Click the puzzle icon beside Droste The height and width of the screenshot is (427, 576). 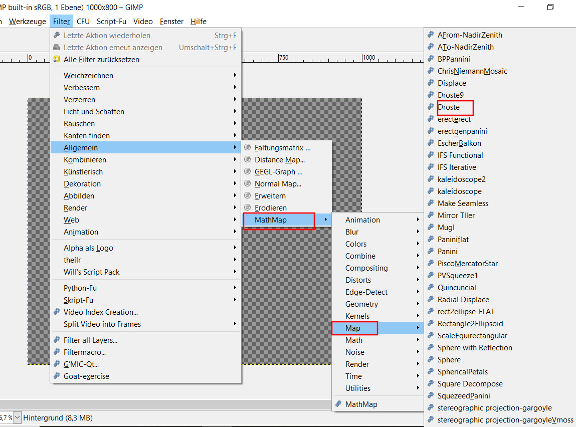430,107
